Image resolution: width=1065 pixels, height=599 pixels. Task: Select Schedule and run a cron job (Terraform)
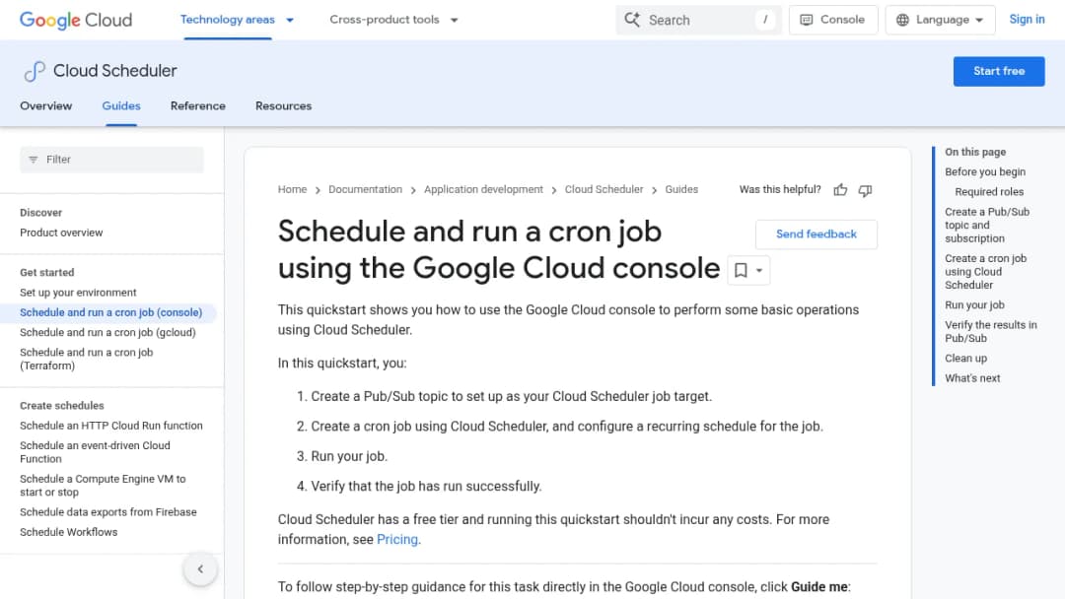point(86,359)
